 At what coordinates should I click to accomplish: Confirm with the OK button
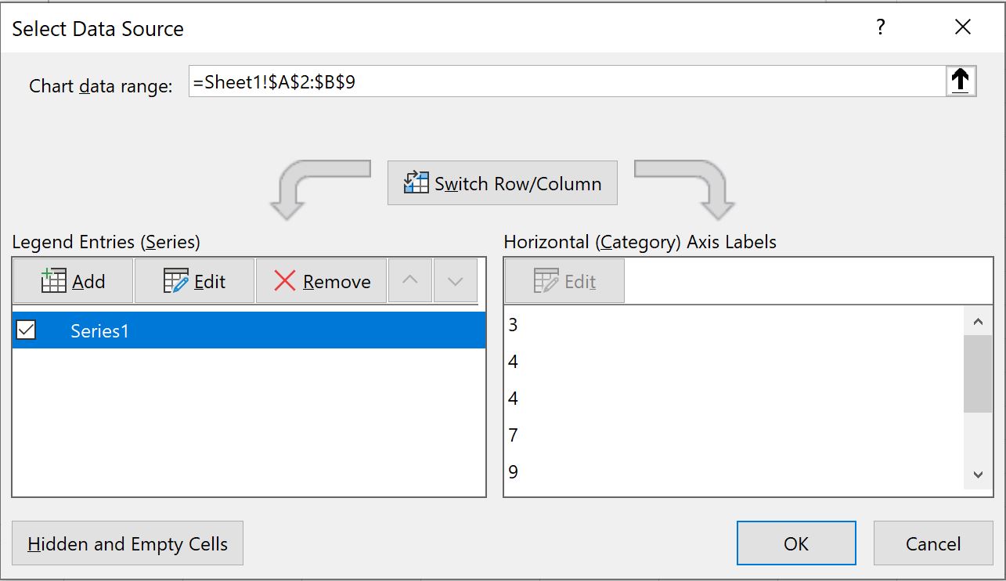[x=796, y=543]
